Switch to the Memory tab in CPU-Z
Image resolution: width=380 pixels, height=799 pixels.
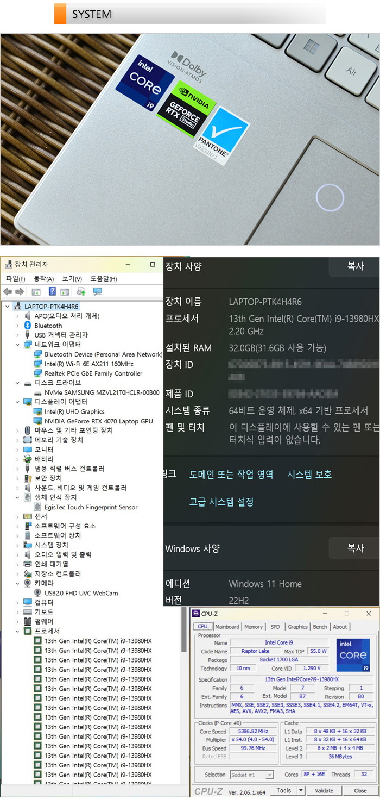[x=254, y=627]
